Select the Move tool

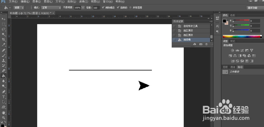tap(3, 19)
